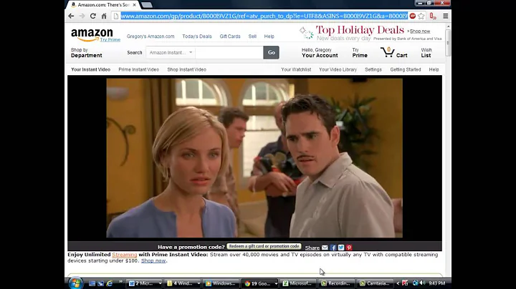The width and height of the screenshot is (516, 289).
Task: Open the Google Chrome taskbar group
Action: (260, 283)
